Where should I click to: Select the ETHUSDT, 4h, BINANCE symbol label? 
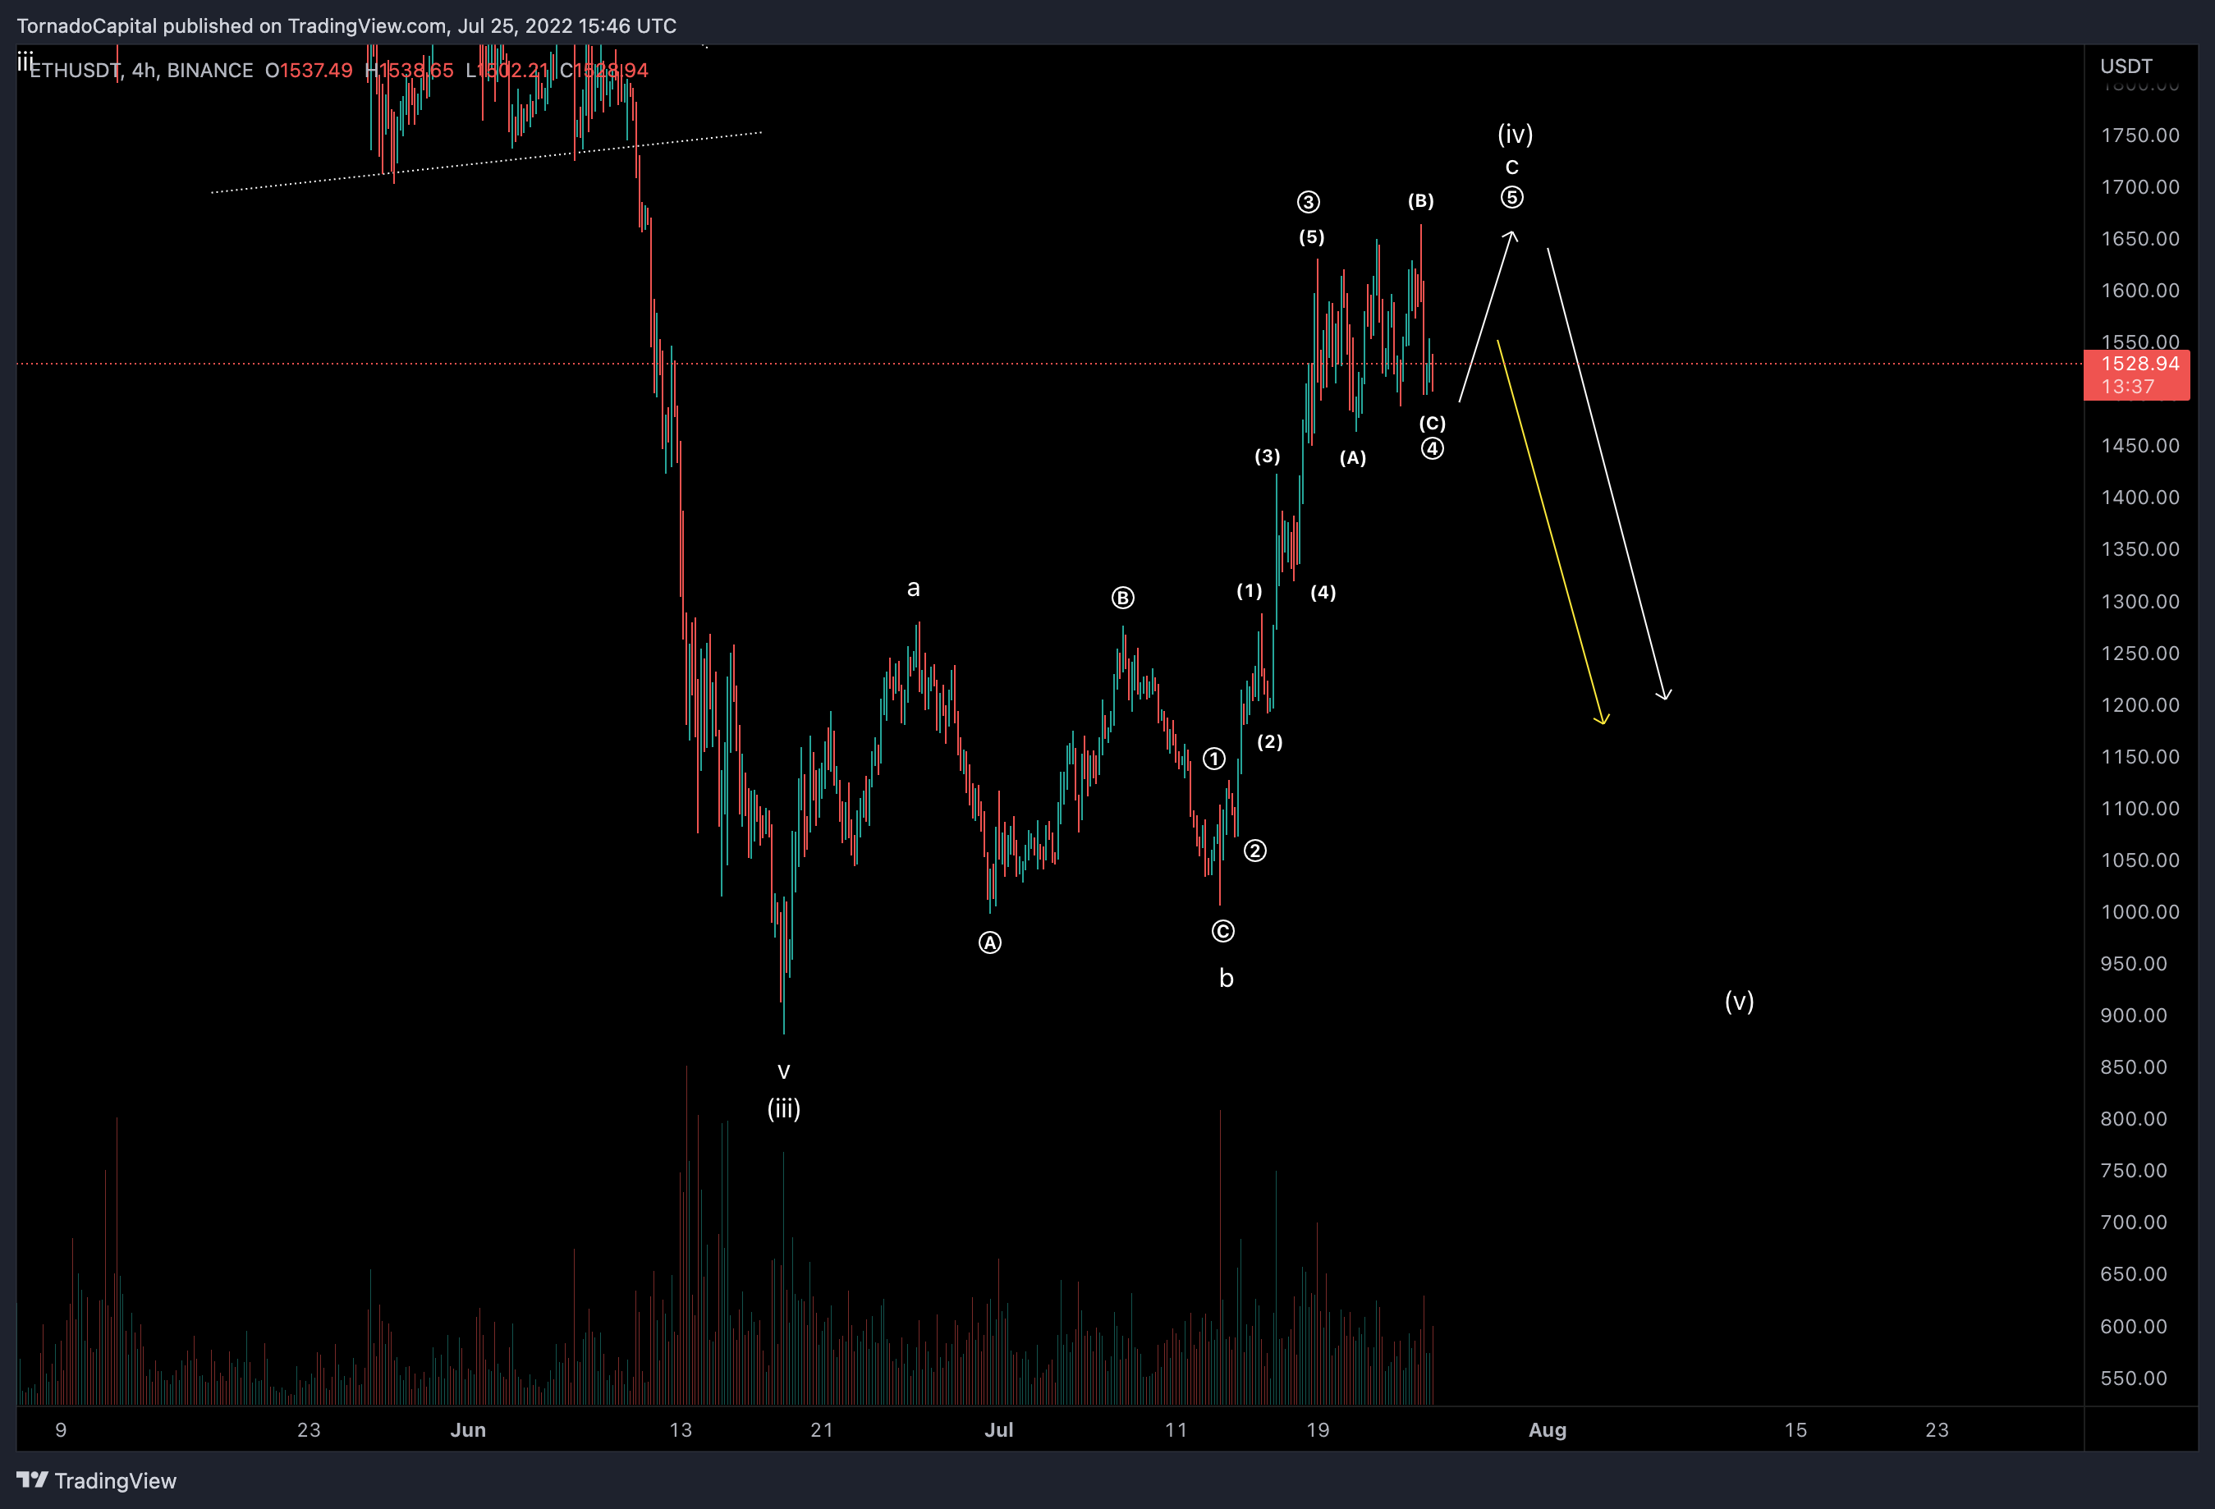(x=141, y=71)
